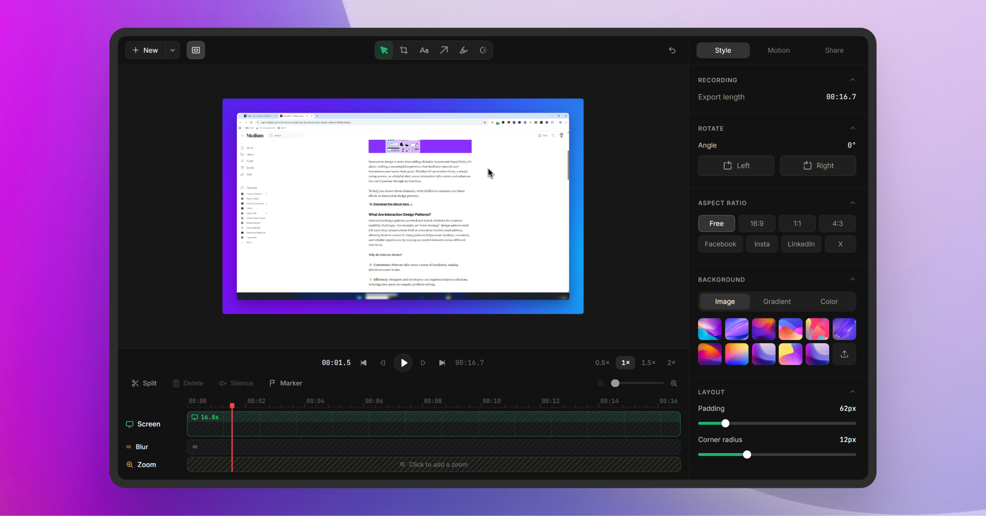Viewport: 986px width, 516px height.
Task: Click the Silence button
Action: click(x=236, y=383)
